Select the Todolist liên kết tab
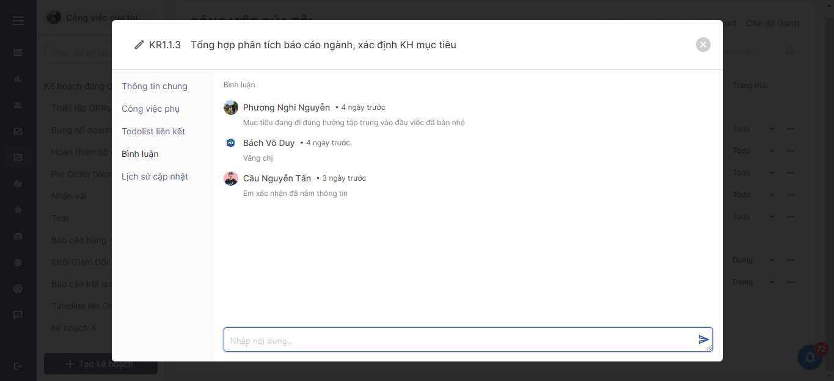834x381 pixels. click(x=153, y=131)
